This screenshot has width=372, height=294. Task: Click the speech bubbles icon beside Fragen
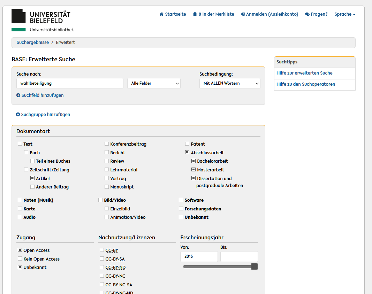(x=307, y=14)
